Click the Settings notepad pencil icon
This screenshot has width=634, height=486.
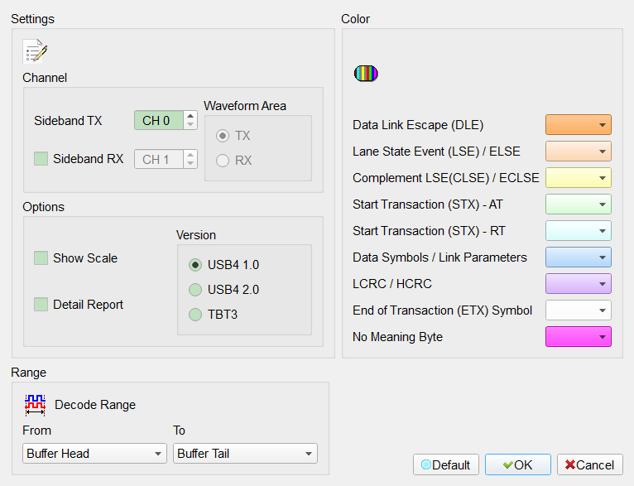[x=35, y=51]
